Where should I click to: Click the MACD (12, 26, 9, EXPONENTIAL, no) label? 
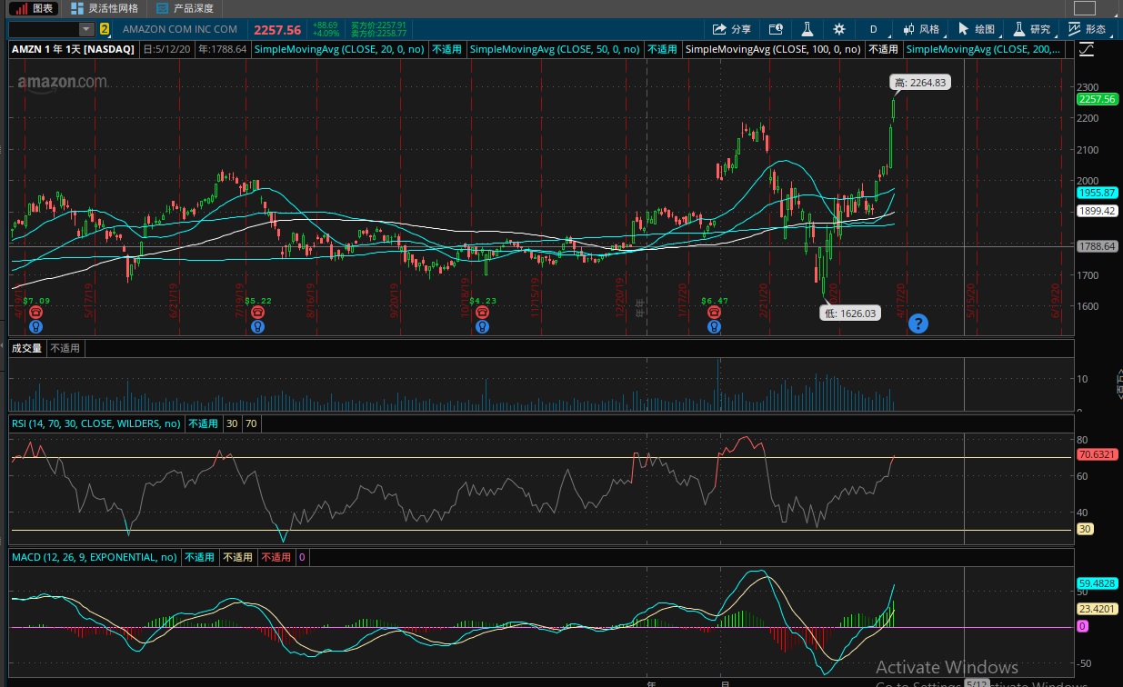point(94,557)
